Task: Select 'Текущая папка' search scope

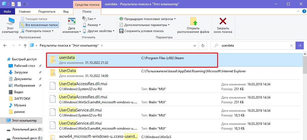Action: coord(34,19)
